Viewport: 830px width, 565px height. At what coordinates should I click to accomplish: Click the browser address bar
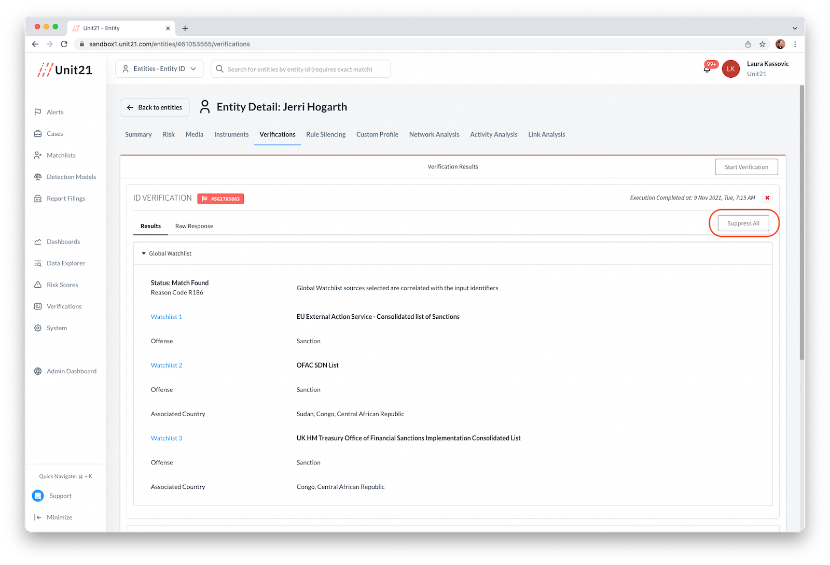point(407,44)
